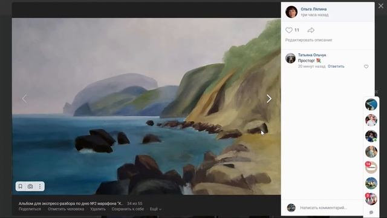Open the chat avatar with 14 unread badge
The image size is (387, 218).
click(371, 168)
